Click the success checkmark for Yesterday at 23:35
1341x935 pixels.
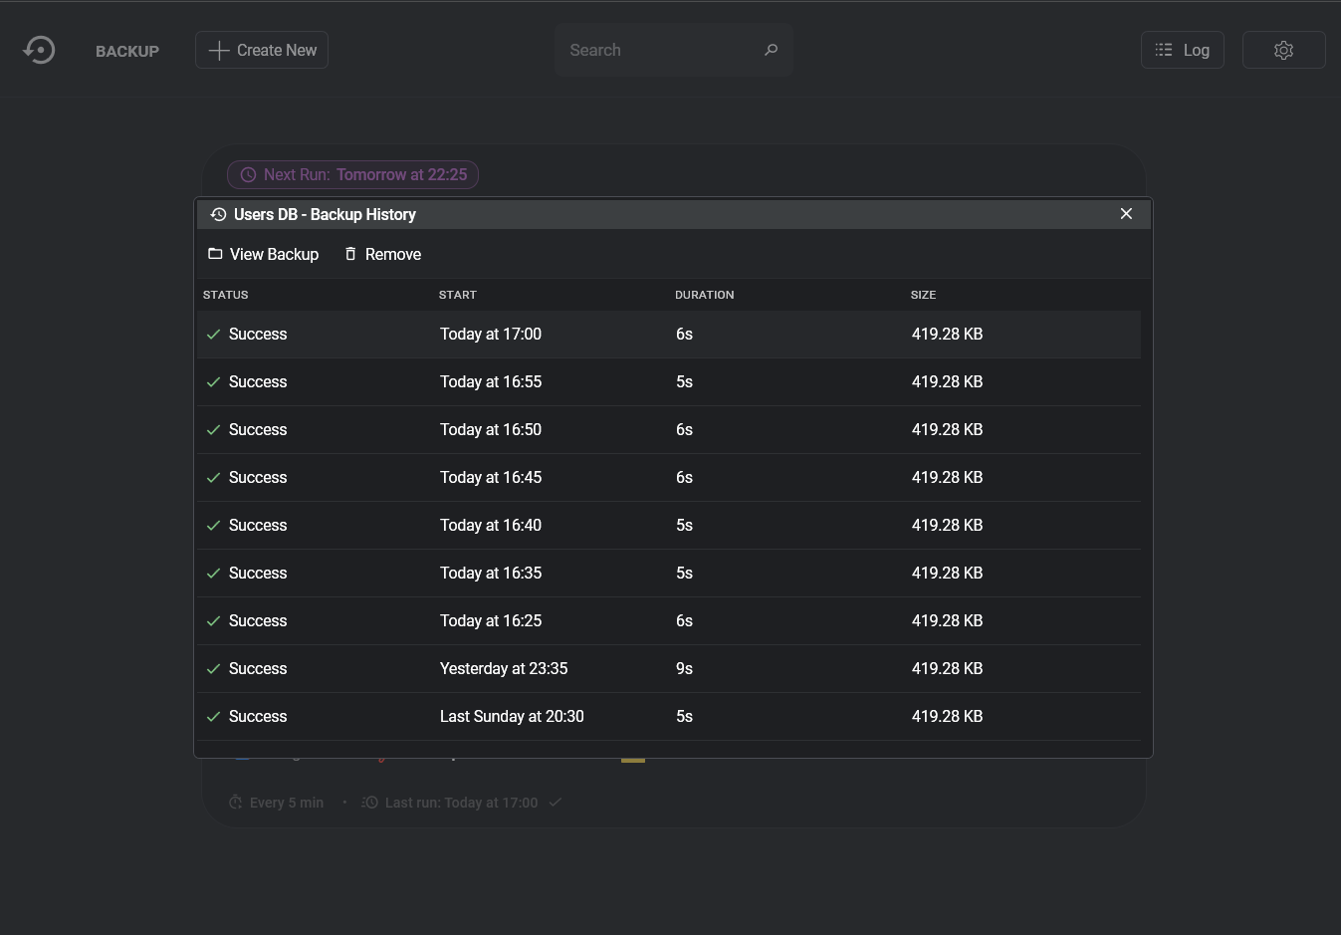(213, 669)
